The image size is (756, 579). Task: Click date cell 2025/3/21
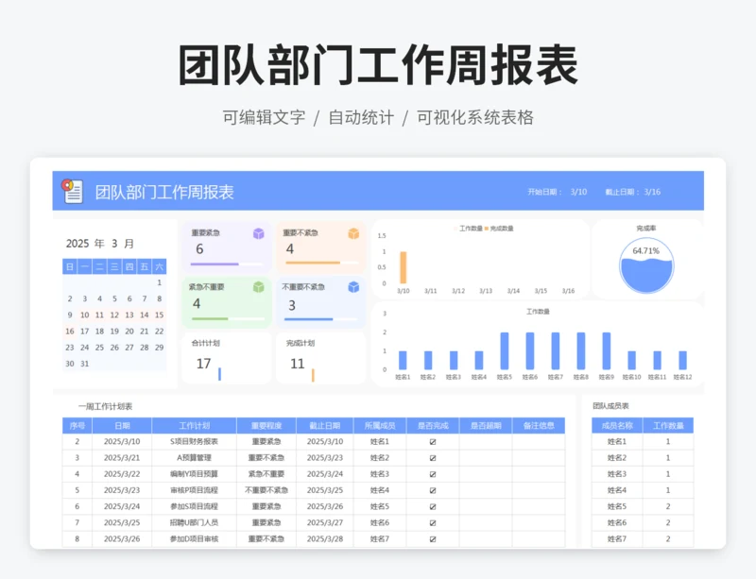click(122, 458)
